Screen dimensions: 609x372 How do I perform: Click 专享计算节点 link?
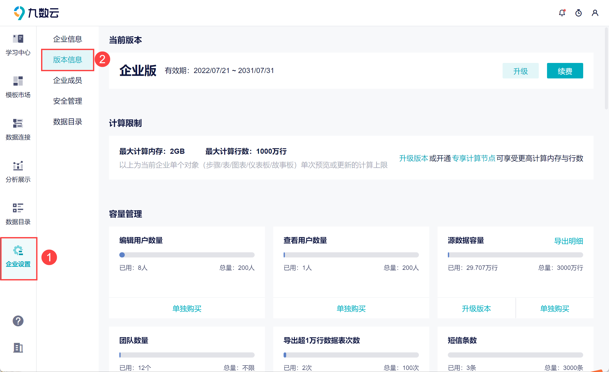click(x=473, y=158)
